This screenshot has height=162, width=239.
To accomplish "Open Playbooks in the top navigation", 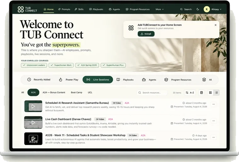I will tap(96, 9).
